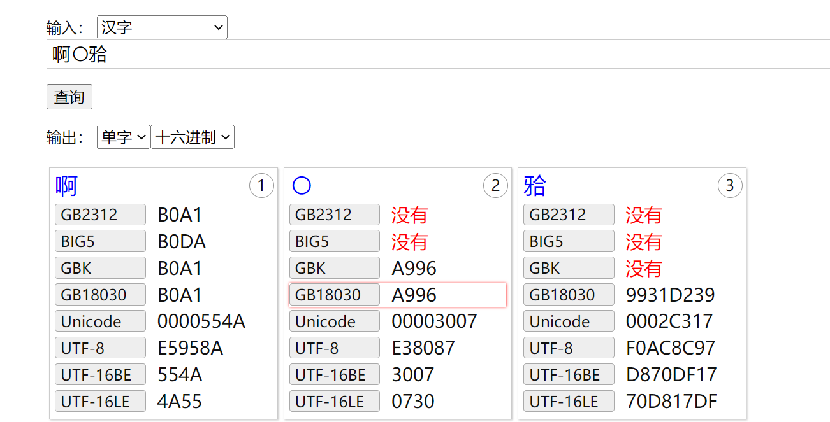
Task: Open the 十六进制 output format dropdown
Action: tap(193, 137)
